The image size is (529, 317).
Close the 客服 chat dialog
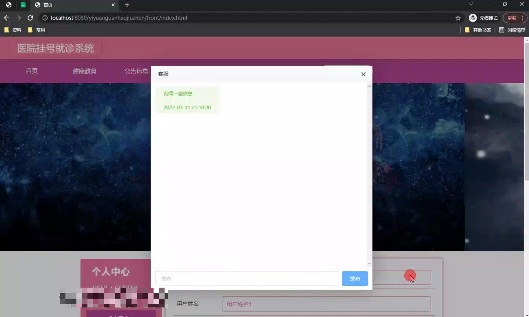[x=363, y=74]
